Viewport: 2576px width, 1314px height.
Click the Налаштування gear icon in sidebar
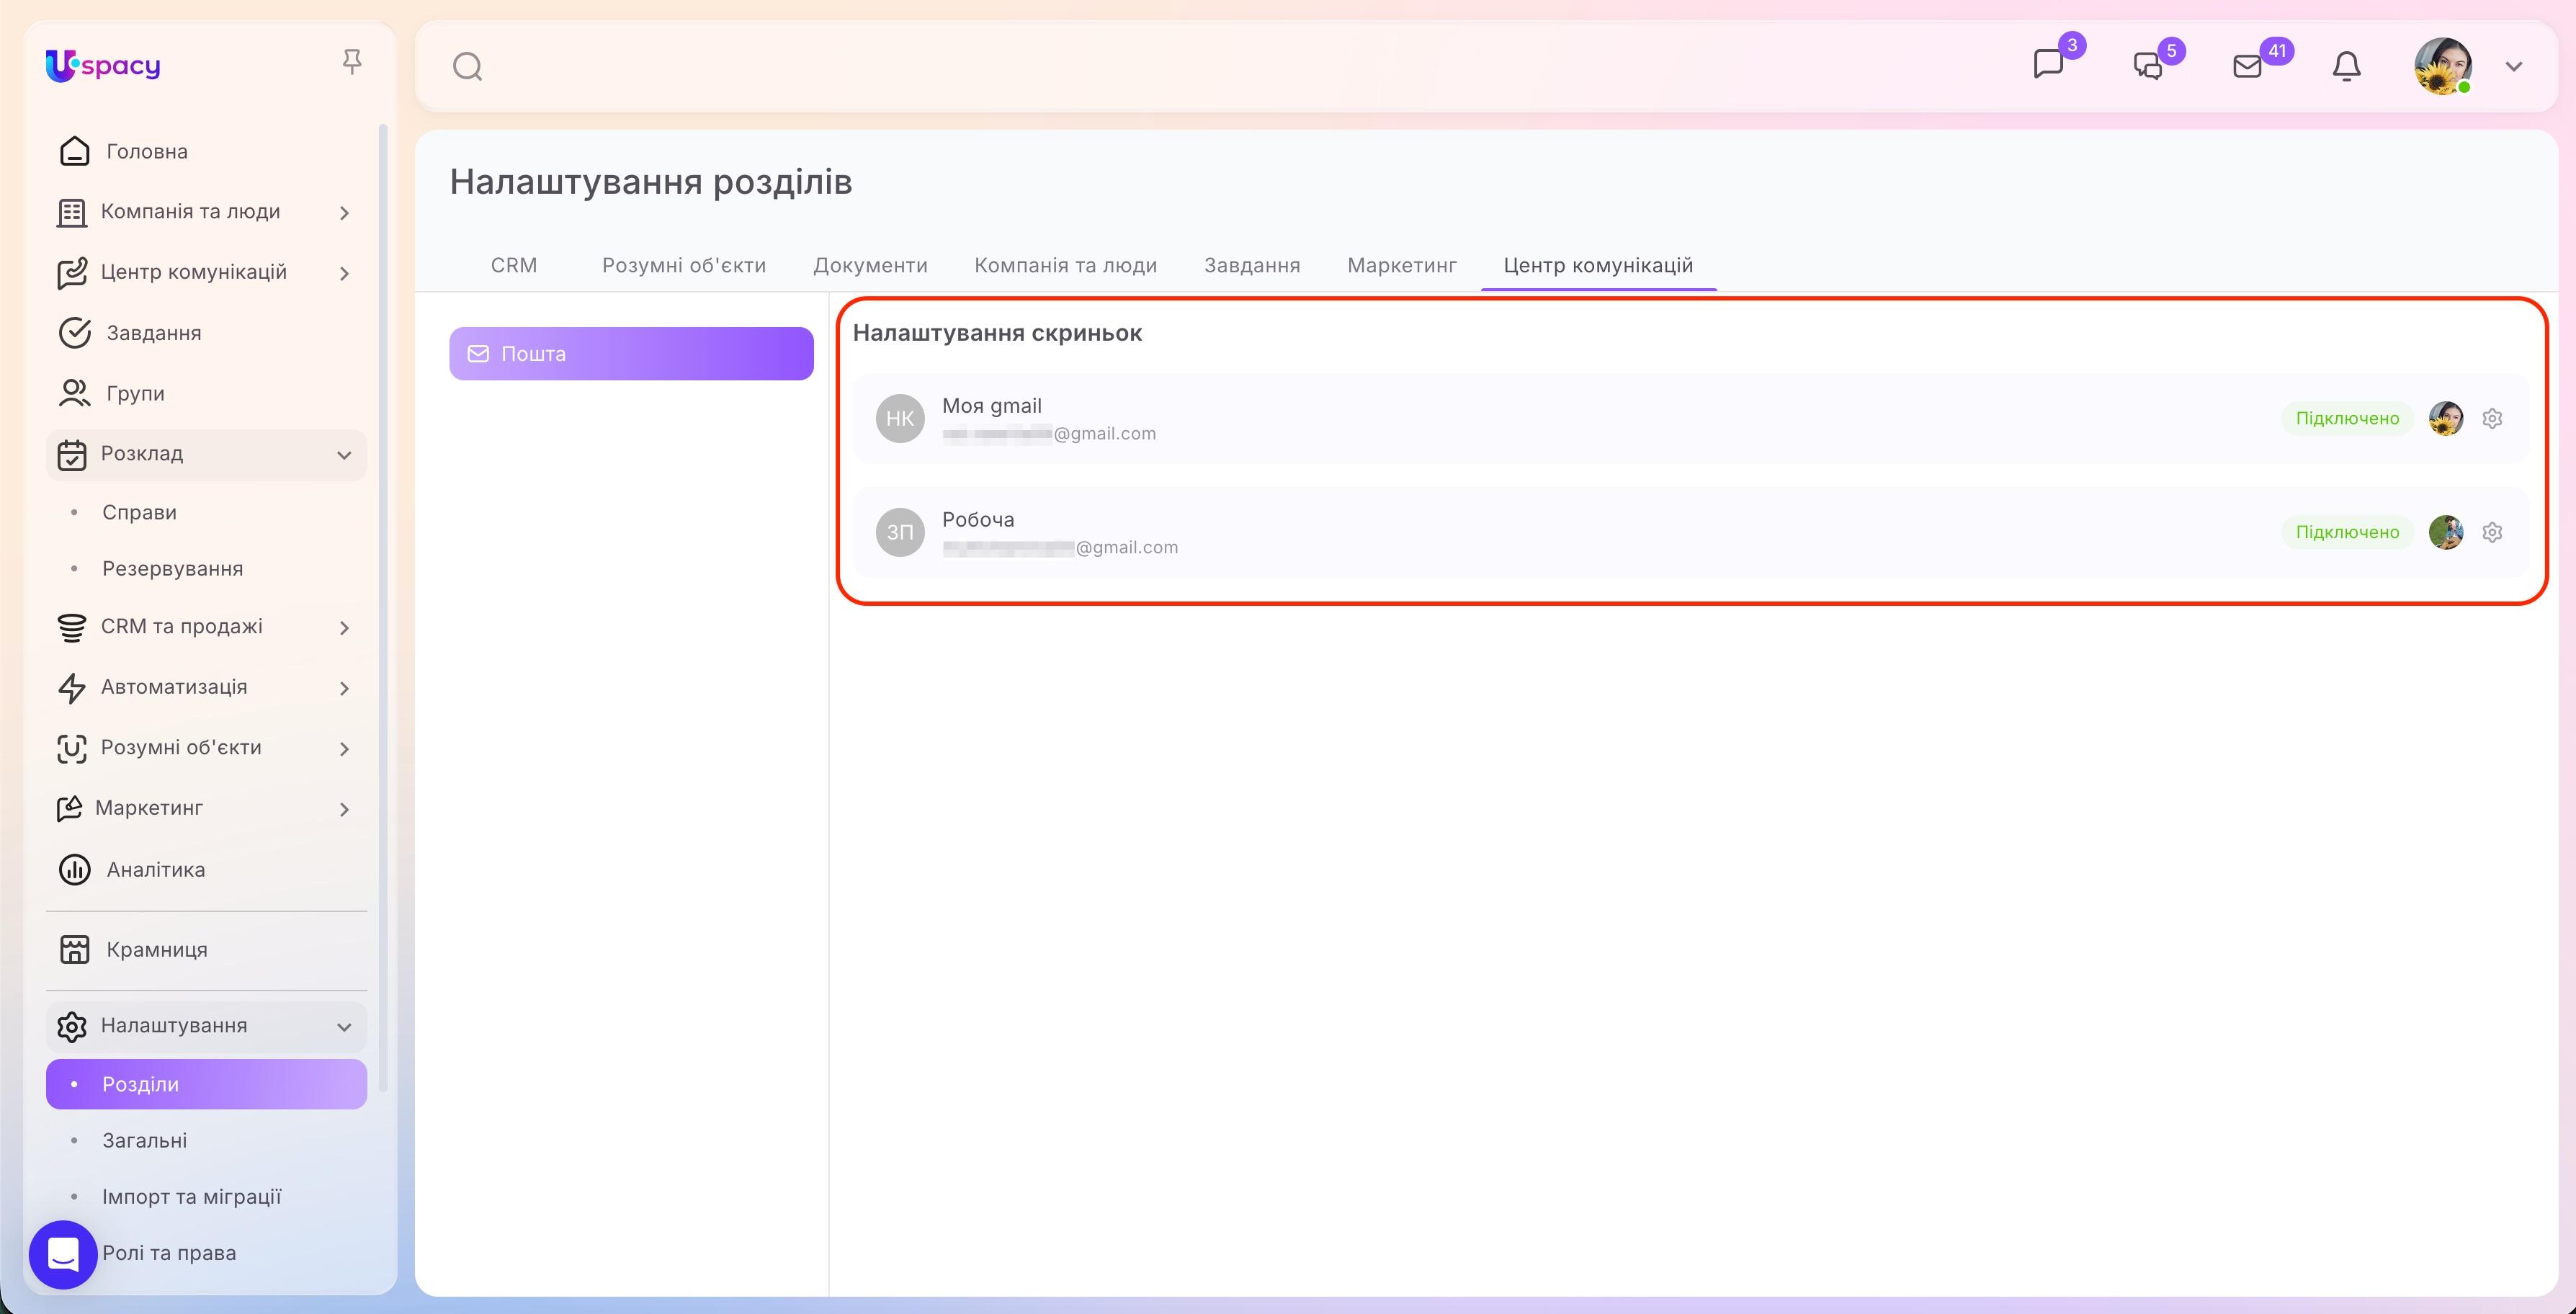tap(71, 1026)
